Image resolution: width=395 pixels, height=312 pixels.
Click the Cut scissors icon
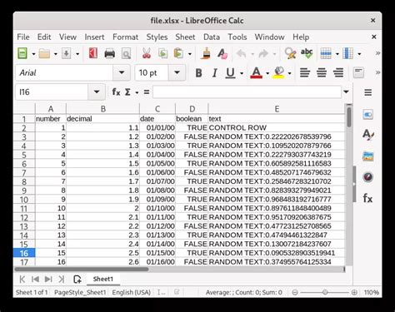[147, 53]
